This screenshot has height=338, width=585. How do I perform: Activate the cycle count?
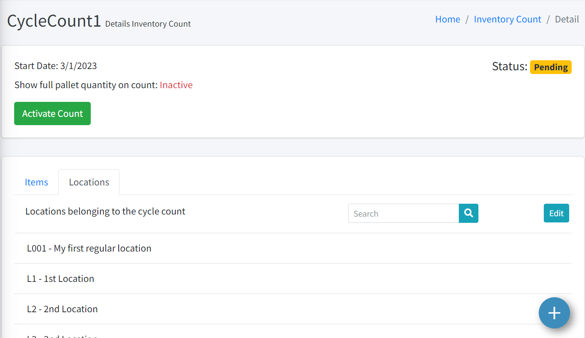tap(52, 113)
